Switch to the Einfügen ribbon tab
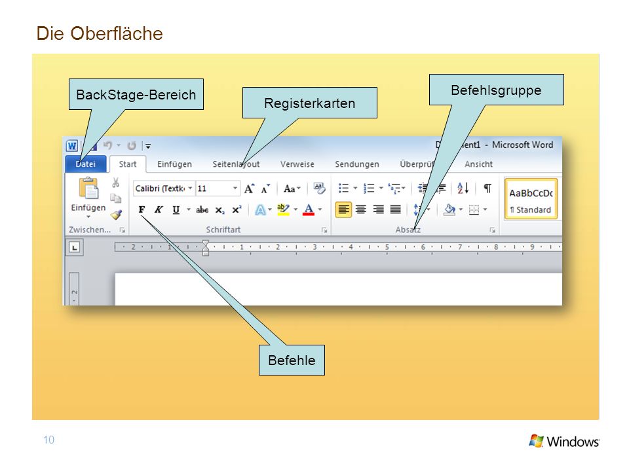This screenshot has height=471, width=629. tap(174, 164)
